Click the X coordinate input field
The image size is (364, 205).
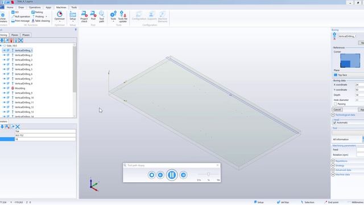click(x=359, y=85)
